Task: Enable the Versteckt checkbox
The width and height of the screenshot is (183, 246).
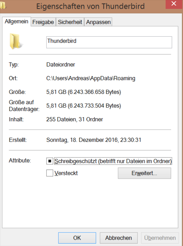Action: point(50,173)
